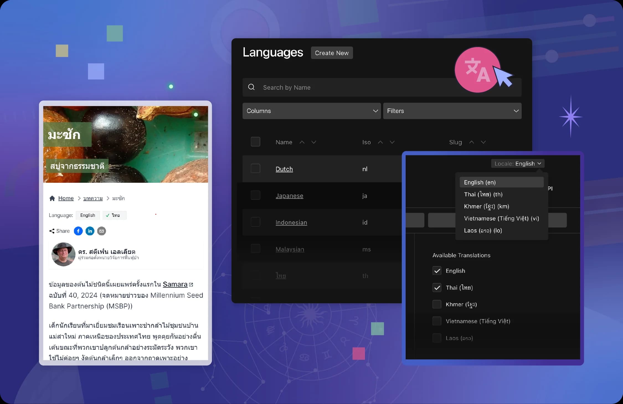
Task: Click the pink translate language icon
Action: [x=477, y=70]
